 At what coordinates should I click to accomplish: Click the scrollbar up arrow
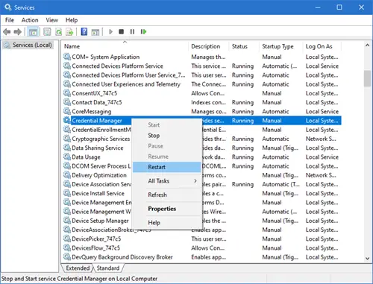pyautogui.click(x=367, y=45)
